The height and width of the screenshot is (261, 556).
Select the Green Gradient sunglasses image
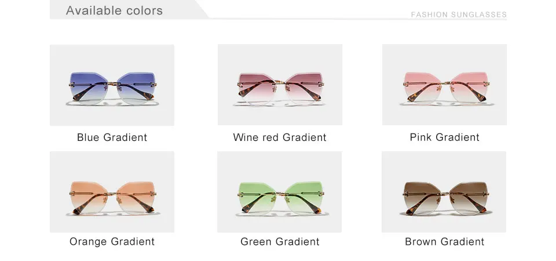[x=279, y=192]
